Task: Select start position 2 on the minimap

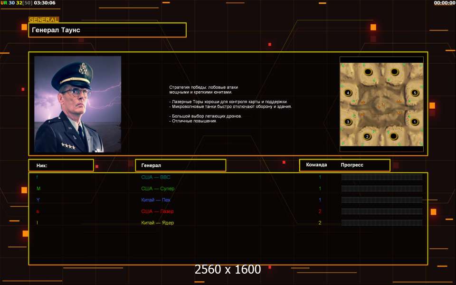Action: 367,137
